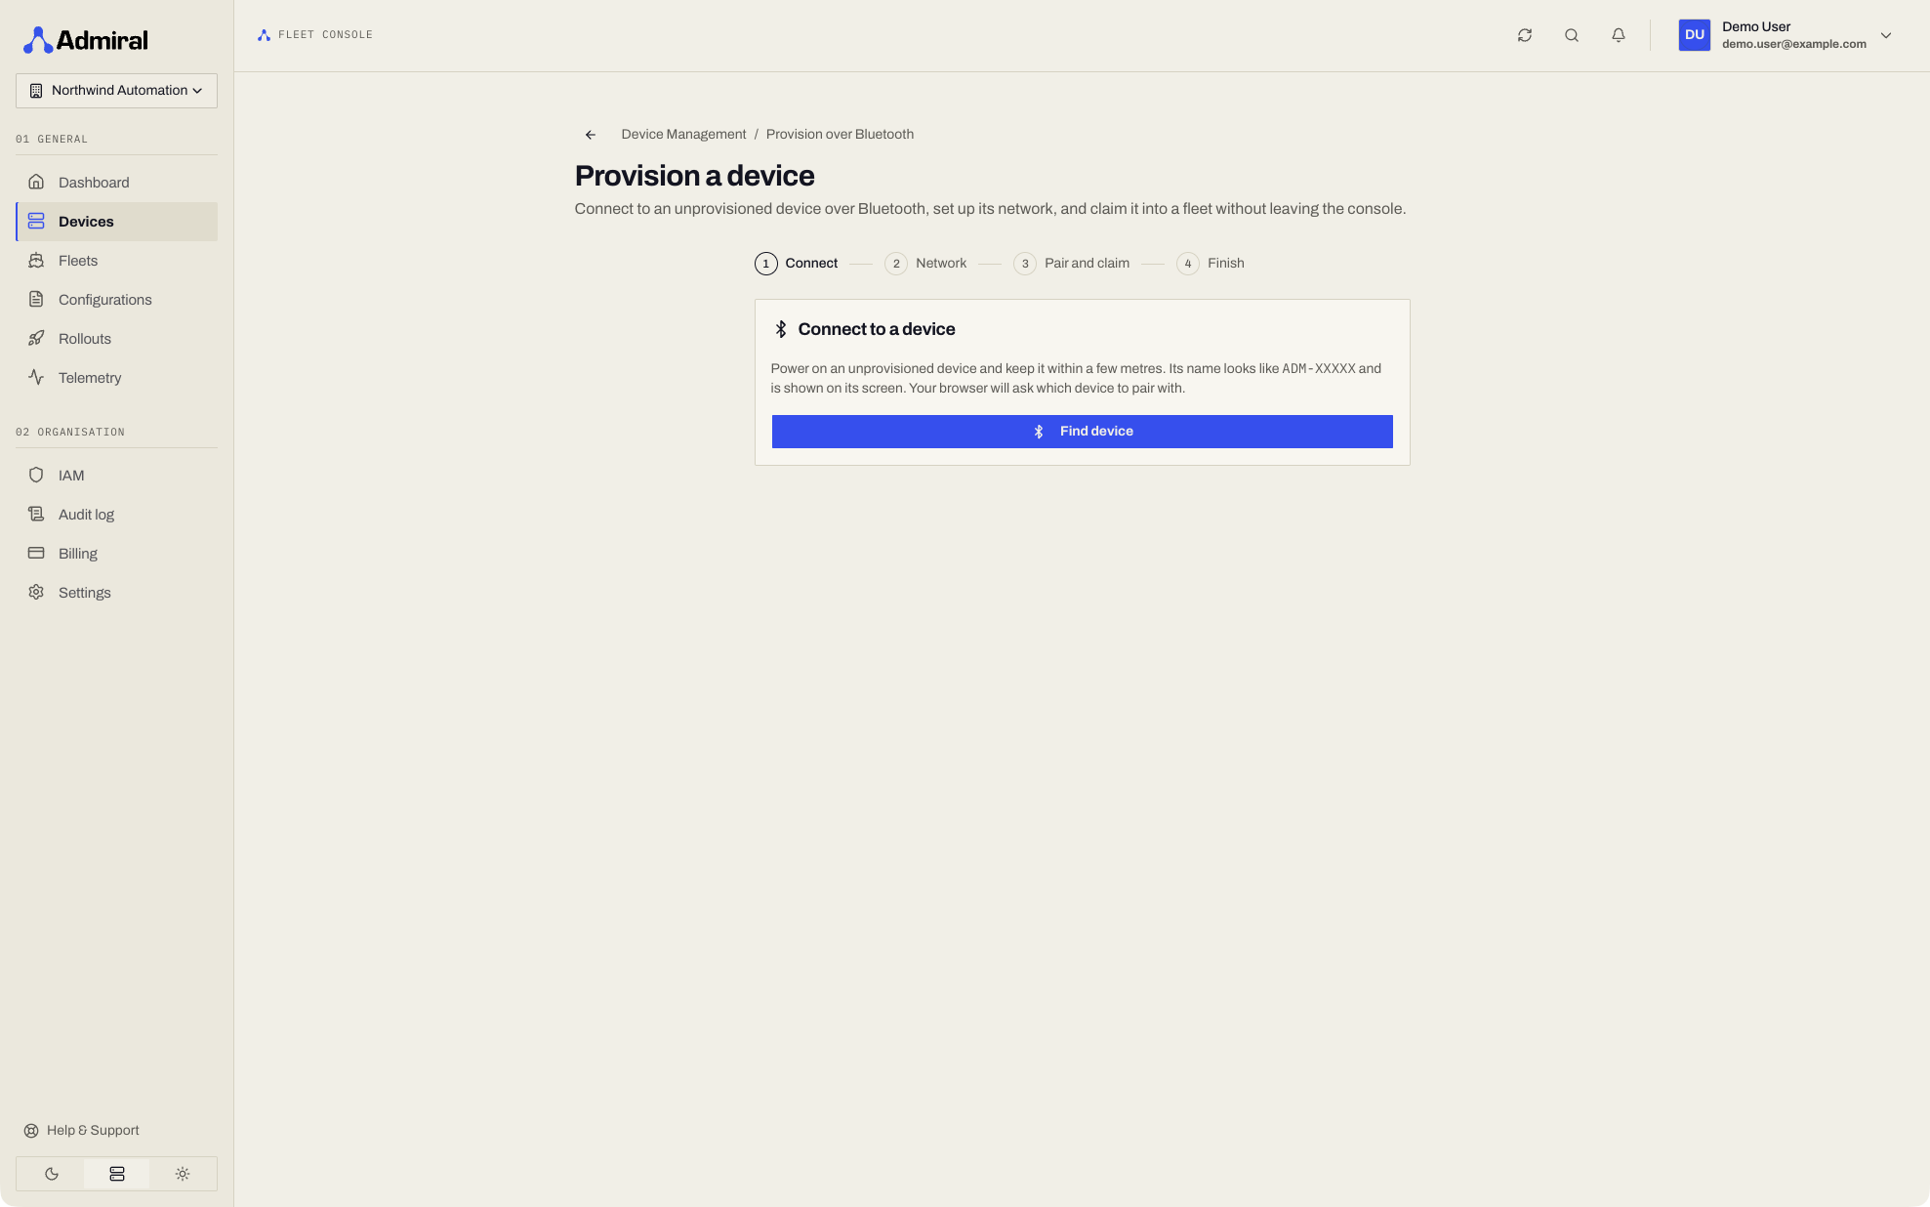Click Provision over Bluetooth breadcrumb

pos(840,135)
